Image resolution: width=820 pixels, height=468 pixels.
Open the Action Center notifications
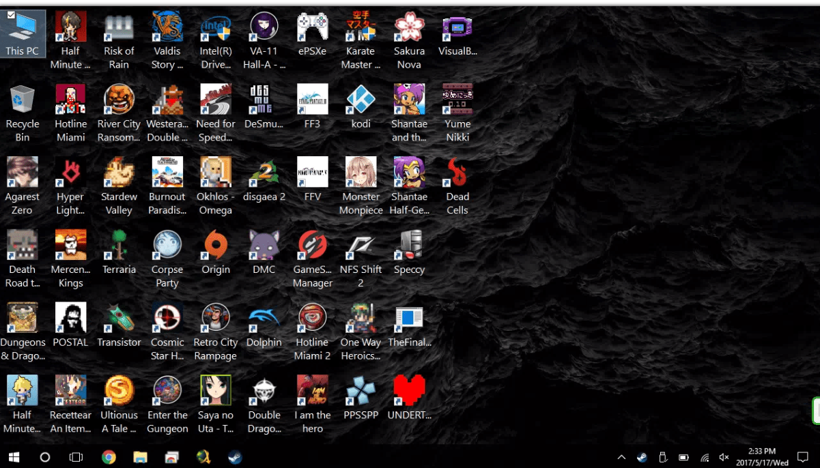pyautogui.click(x=803, y=457)
